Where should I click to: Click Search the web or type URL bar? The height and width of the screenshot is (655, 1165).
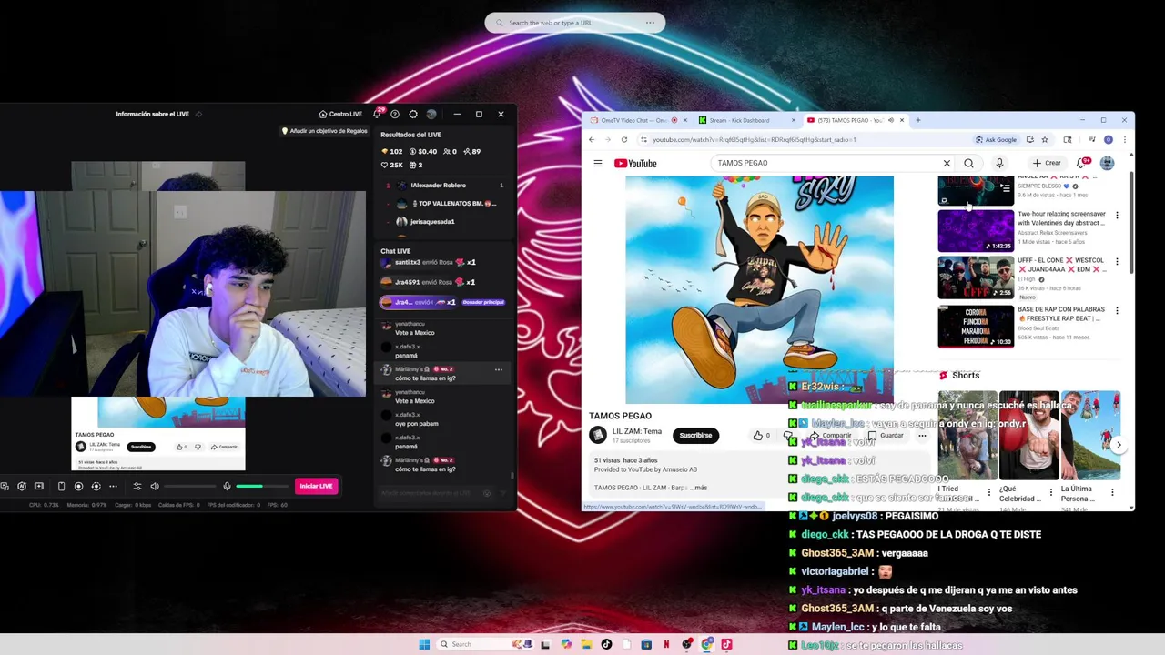pos(574,23)
